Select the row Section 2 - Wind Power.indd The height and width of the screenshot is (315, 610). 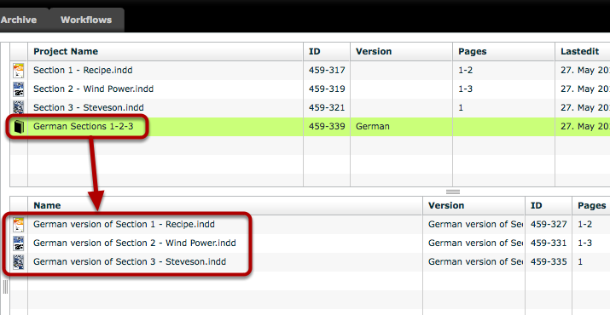(310, 89)
